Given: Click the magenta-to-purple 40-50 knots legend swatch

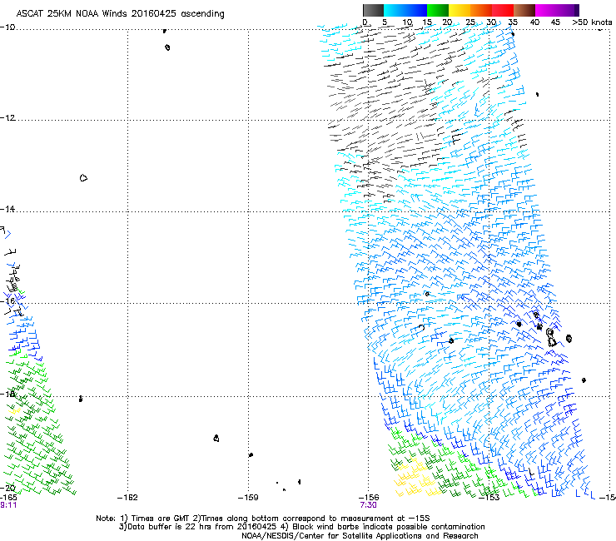Looking at the screenshot, I should 557,10.
